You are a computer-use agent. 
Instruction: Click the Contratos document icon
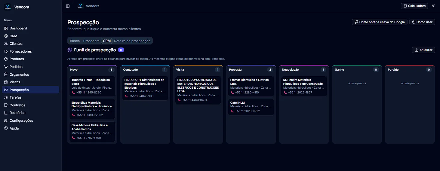[x=6, y=105]
